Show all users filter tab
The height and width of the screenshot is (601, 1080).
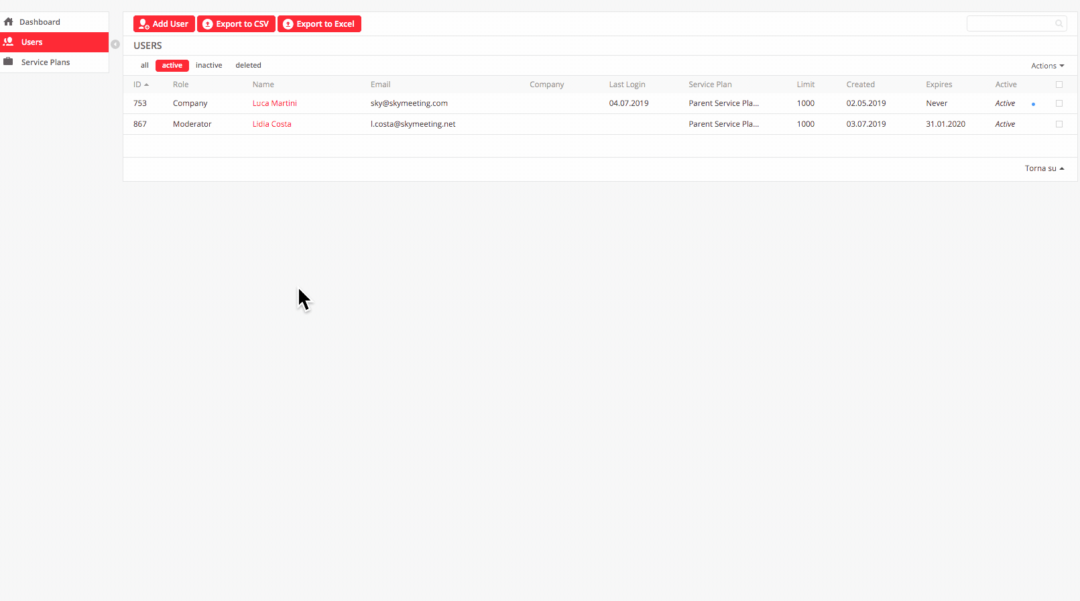click(144, 65)
